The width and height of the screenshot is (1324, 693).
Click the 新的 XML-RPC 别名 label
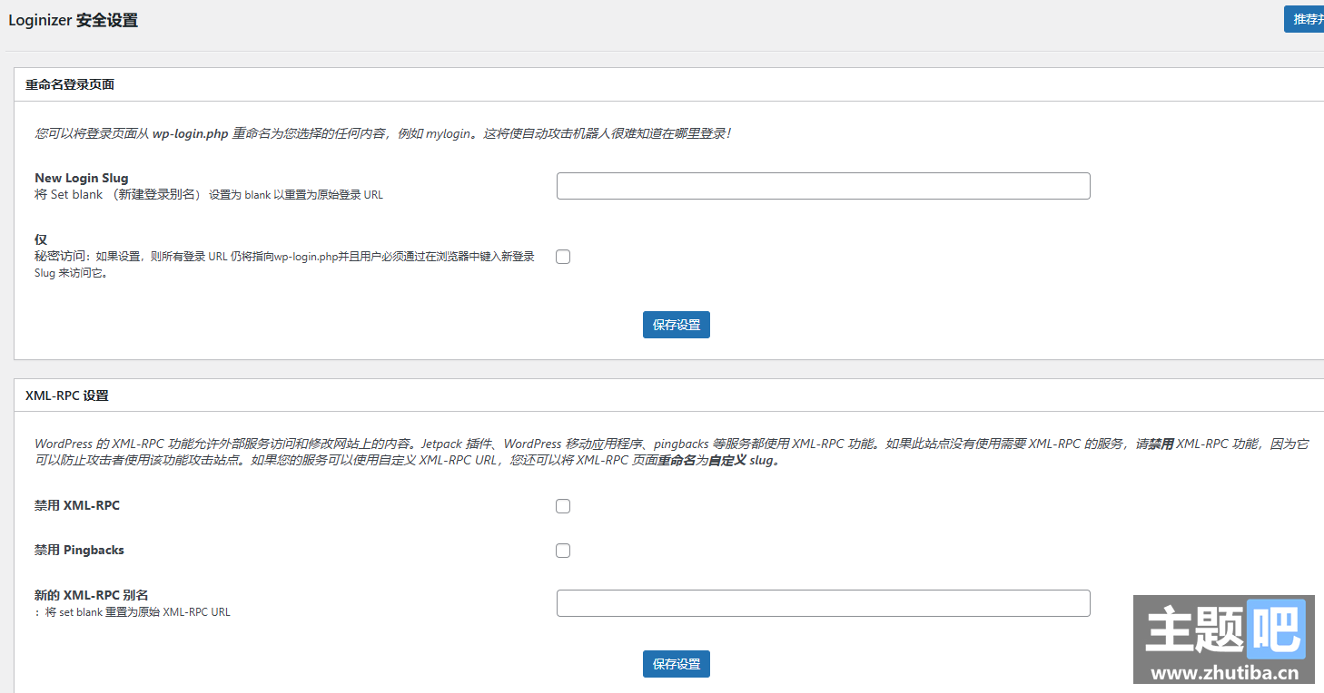(x=92, y=595)
